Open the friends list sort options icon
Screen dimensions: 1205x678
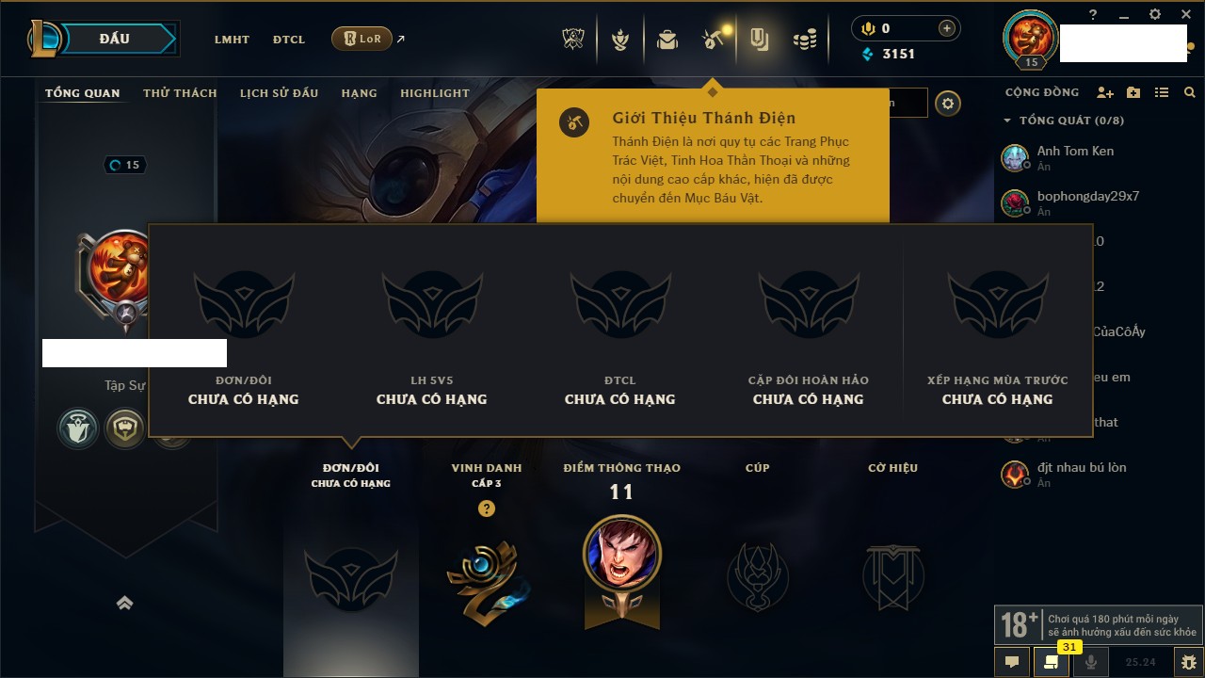coord(1162,92)
